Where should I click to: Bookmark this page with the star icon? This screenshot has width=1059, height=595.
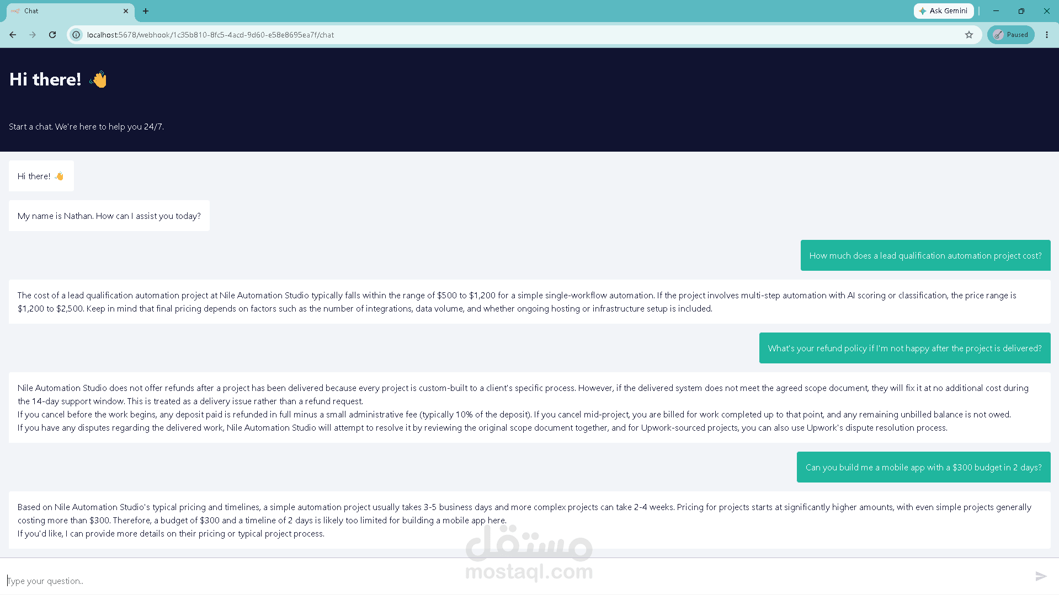click(x=969, y=35)
